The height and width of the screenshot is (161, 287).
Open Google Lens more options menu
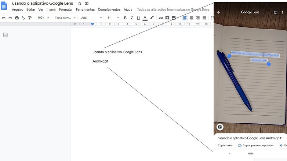pyautogui.click(x=283, y=12)
